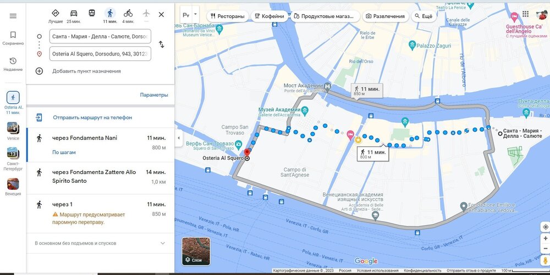Screen dimensions: 550x275
Task: Expand elevation info В основном без подъемов
Action: coord(100,243)
